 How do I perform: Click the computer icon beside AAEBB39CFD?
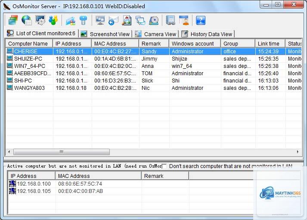tap(9, 73)
